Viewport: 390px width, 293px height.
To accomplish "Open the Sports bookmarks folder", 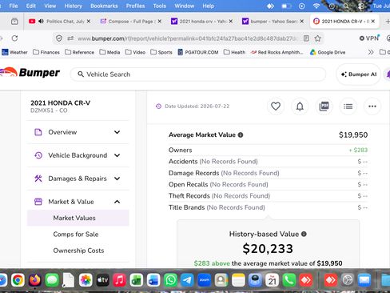I will 161,52.
